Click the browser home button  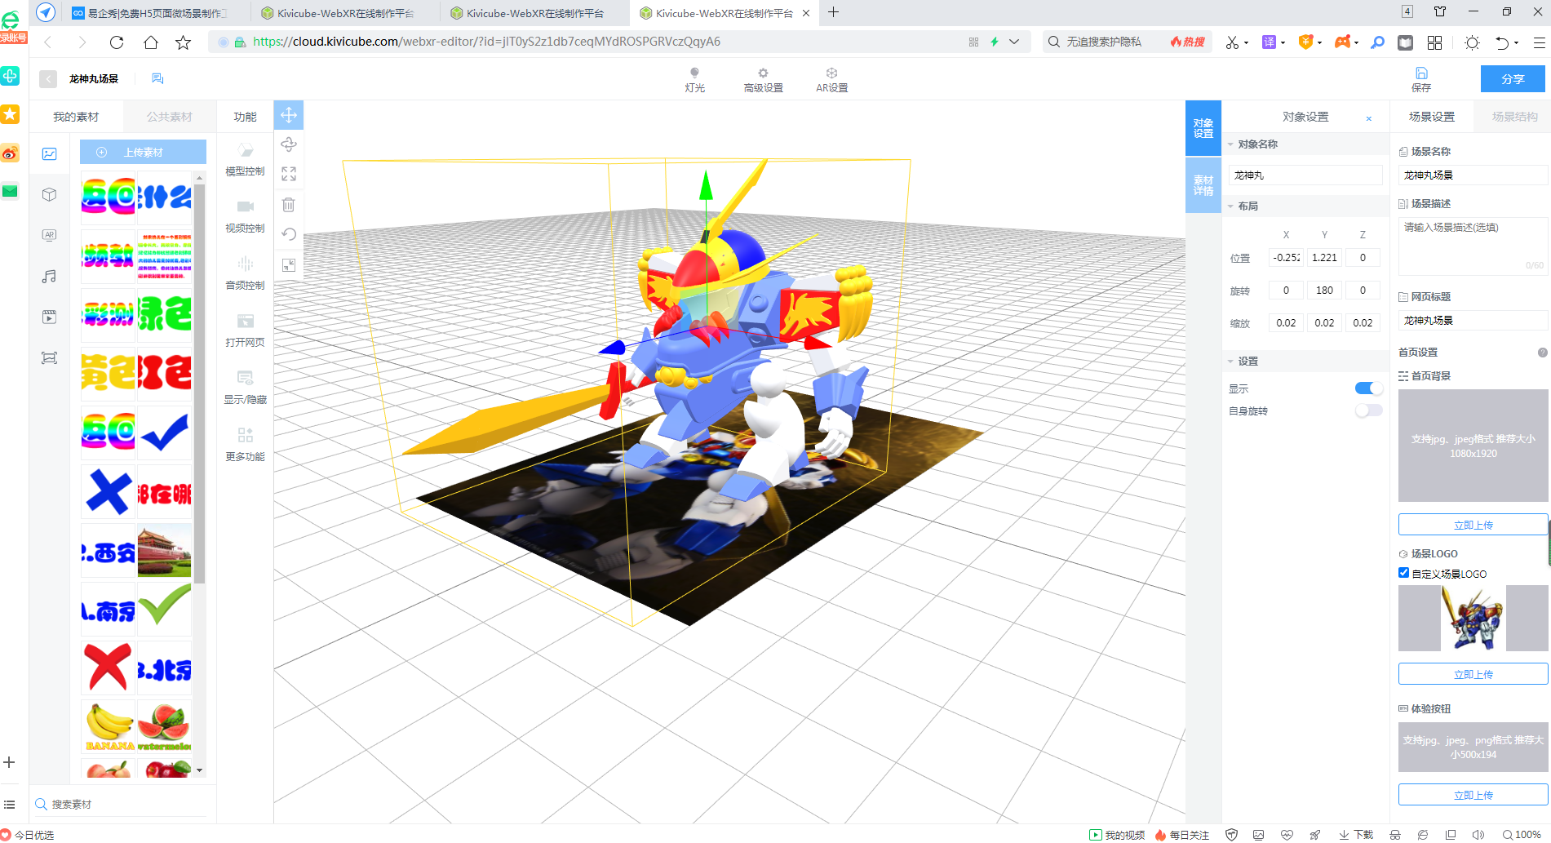[x=151, y=42]
